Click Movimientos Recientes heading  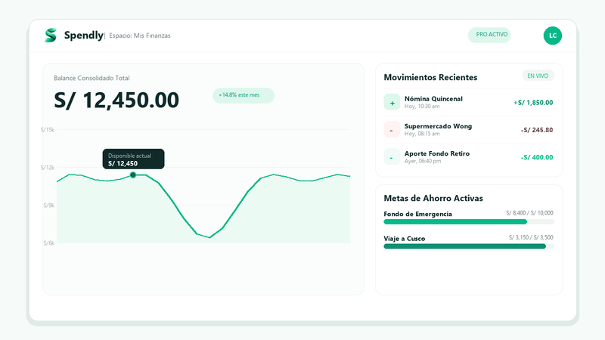pyautogui.click(x=430, y=77)
